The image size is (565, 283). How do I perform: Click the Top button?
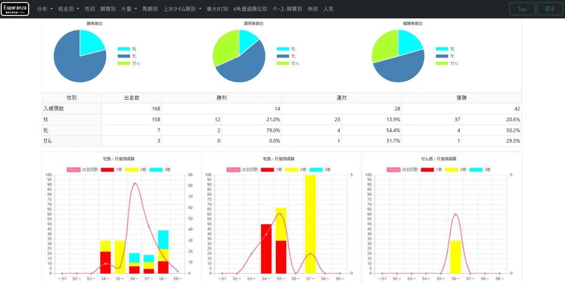click(x=522, y=9)
